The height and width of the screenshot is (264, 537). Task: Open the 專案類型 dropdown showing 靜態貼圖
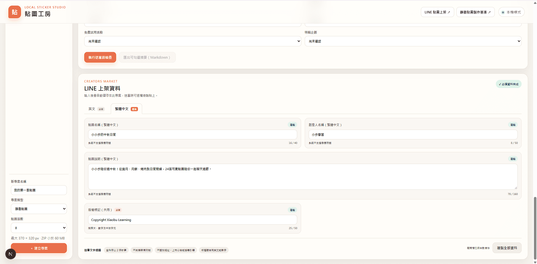tap(39, 209)
